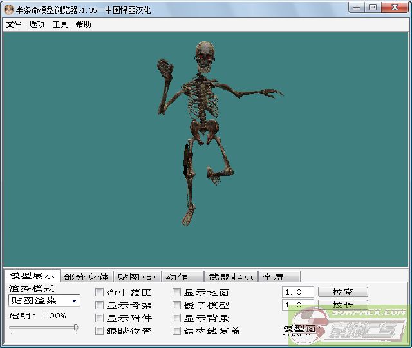Toggle the 显示骨架 checkbox
The width and height of the screenshot is (412, 348).
pyautogui.click(x=100, y=305)
